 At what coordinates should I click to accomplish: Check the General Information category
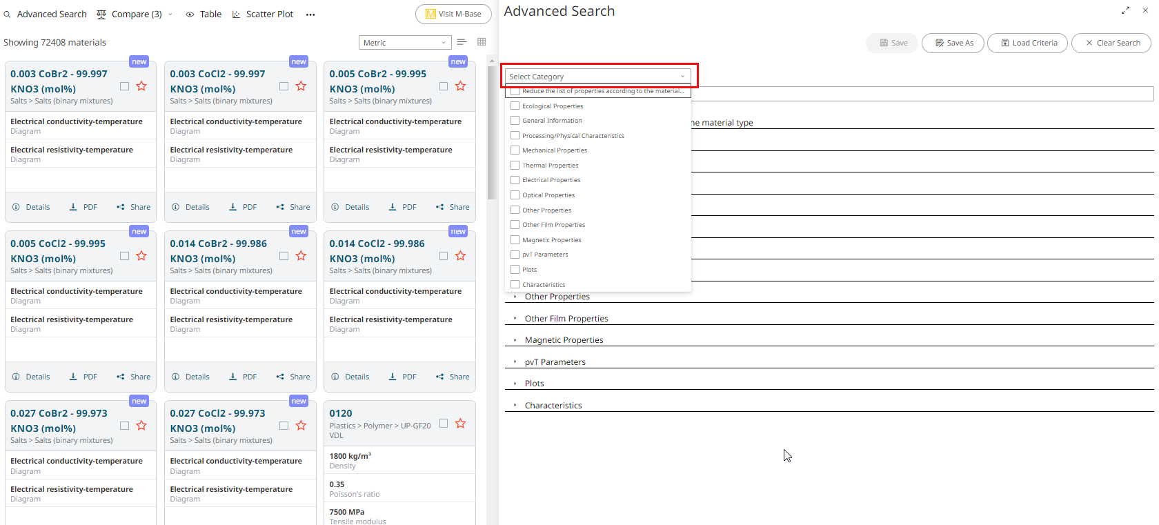pyautogui.click(x=515, y=120)
